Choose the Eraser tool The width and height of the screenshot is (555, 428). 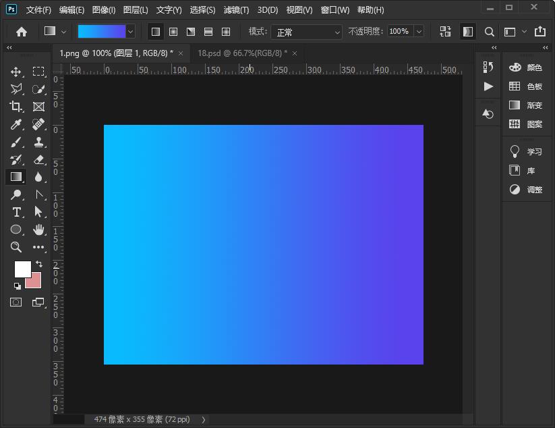38,159
